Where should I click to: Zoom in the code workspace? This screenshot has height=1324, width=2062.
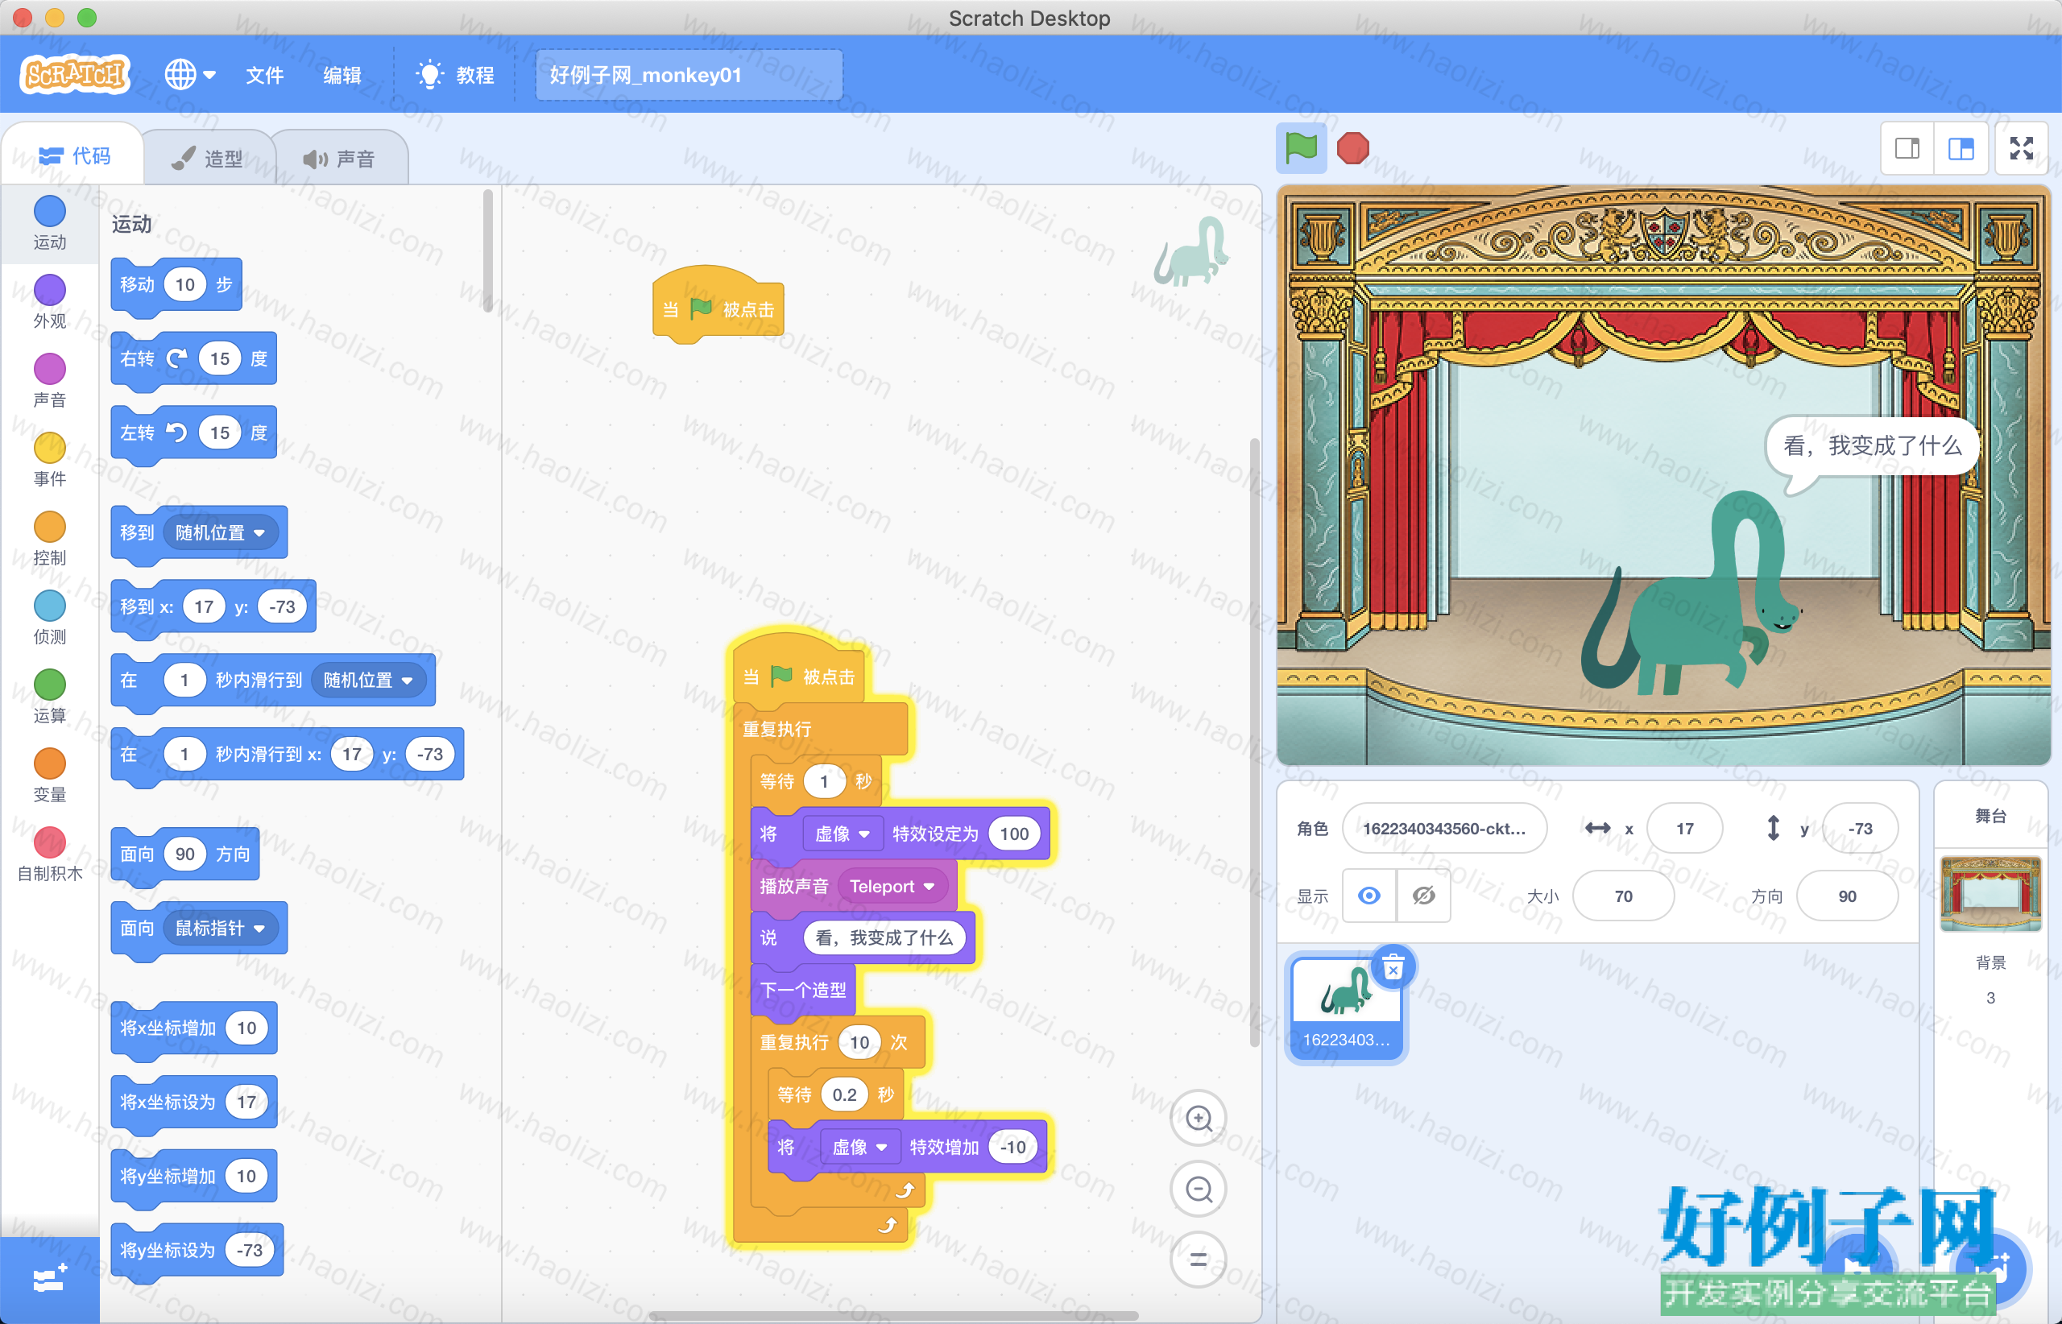pyautogui.click(x=1199, y=1119)
